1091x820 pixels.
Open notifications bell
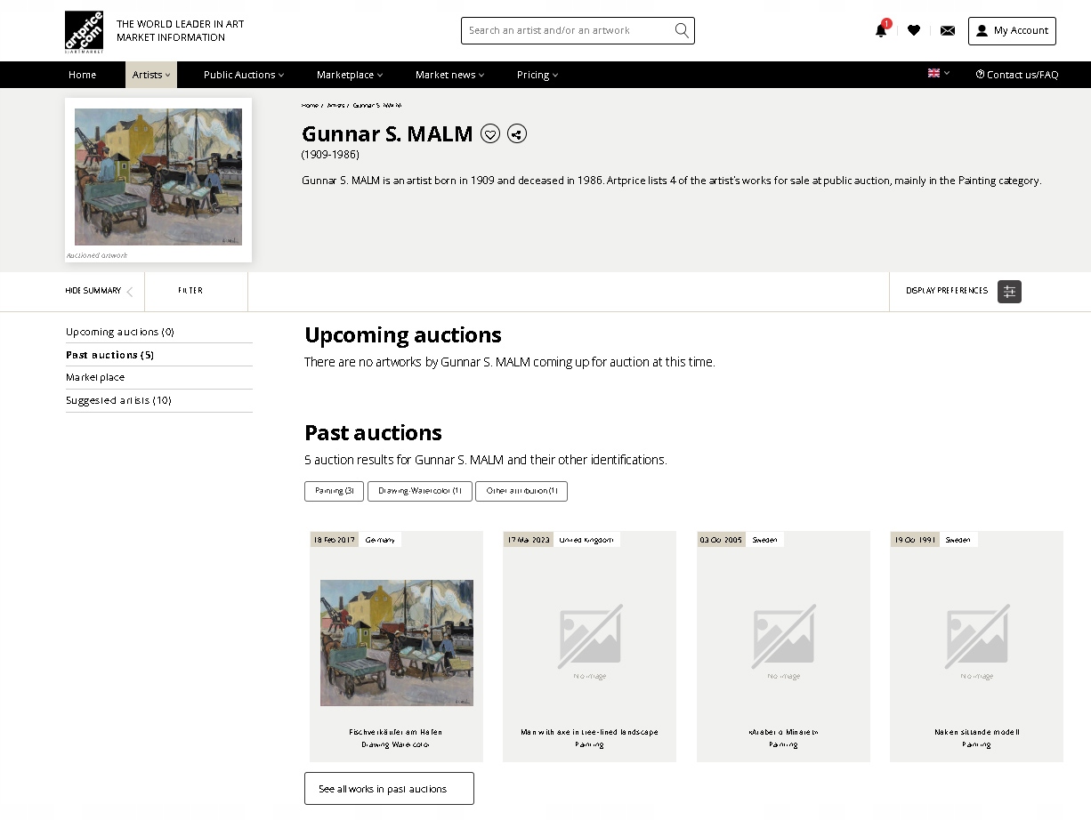pyautogui.click(x=881, y=30)
